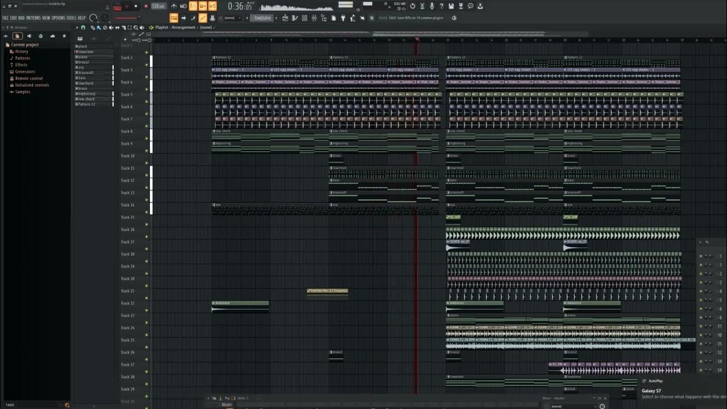This screenshot has width=727, height=409.
Task: Click the Track 16 label header
Action: click(128, 229)
